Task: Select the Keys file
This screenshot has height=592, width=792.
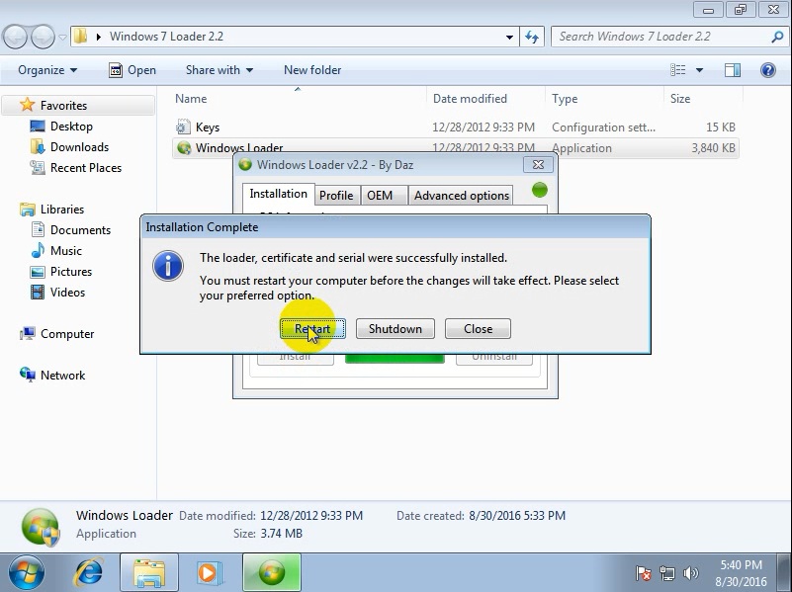Action: click(208, 127)
